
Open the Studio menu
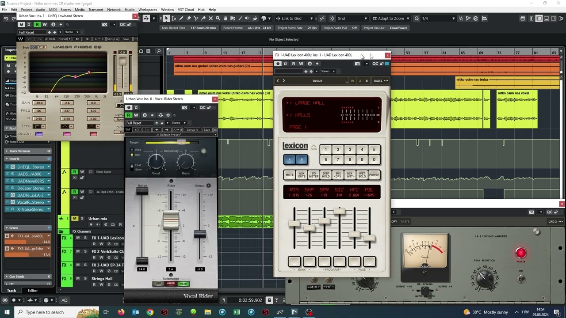(x=130, y=10)
